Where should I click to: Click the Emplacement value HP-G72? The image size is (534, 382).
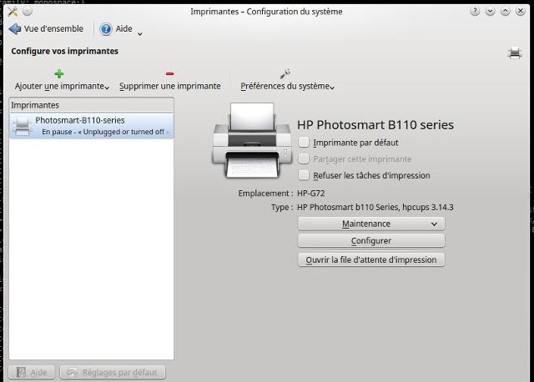tap(311, 194)
